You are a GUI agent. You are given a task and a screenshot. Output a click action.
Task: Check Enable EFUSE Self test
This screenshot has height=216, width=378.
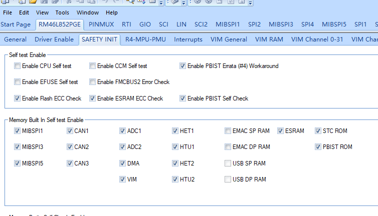click(x=18, y=82)
